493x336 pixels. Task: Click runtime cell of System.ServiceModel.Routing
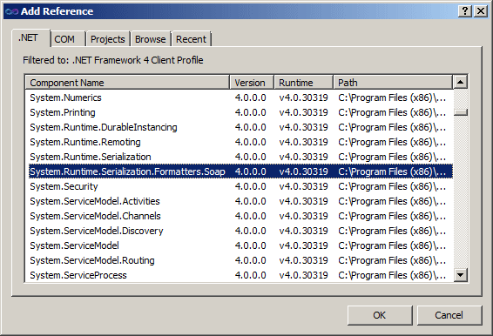(303, 260)
